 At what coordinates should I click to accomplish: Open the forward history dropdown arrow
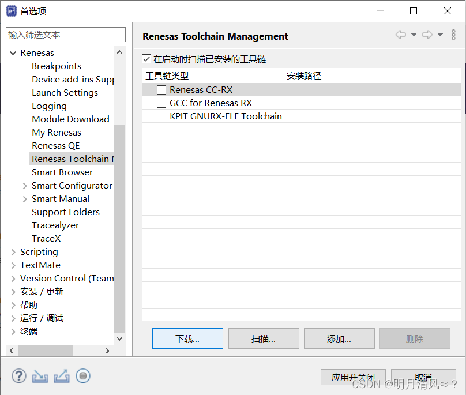(x=440, y=35)
